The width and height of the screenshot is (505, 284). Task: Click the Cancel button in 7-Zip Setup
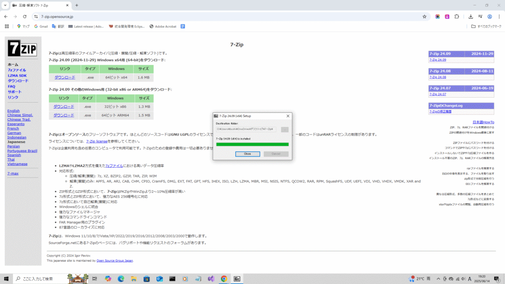[x=276, y=154]
